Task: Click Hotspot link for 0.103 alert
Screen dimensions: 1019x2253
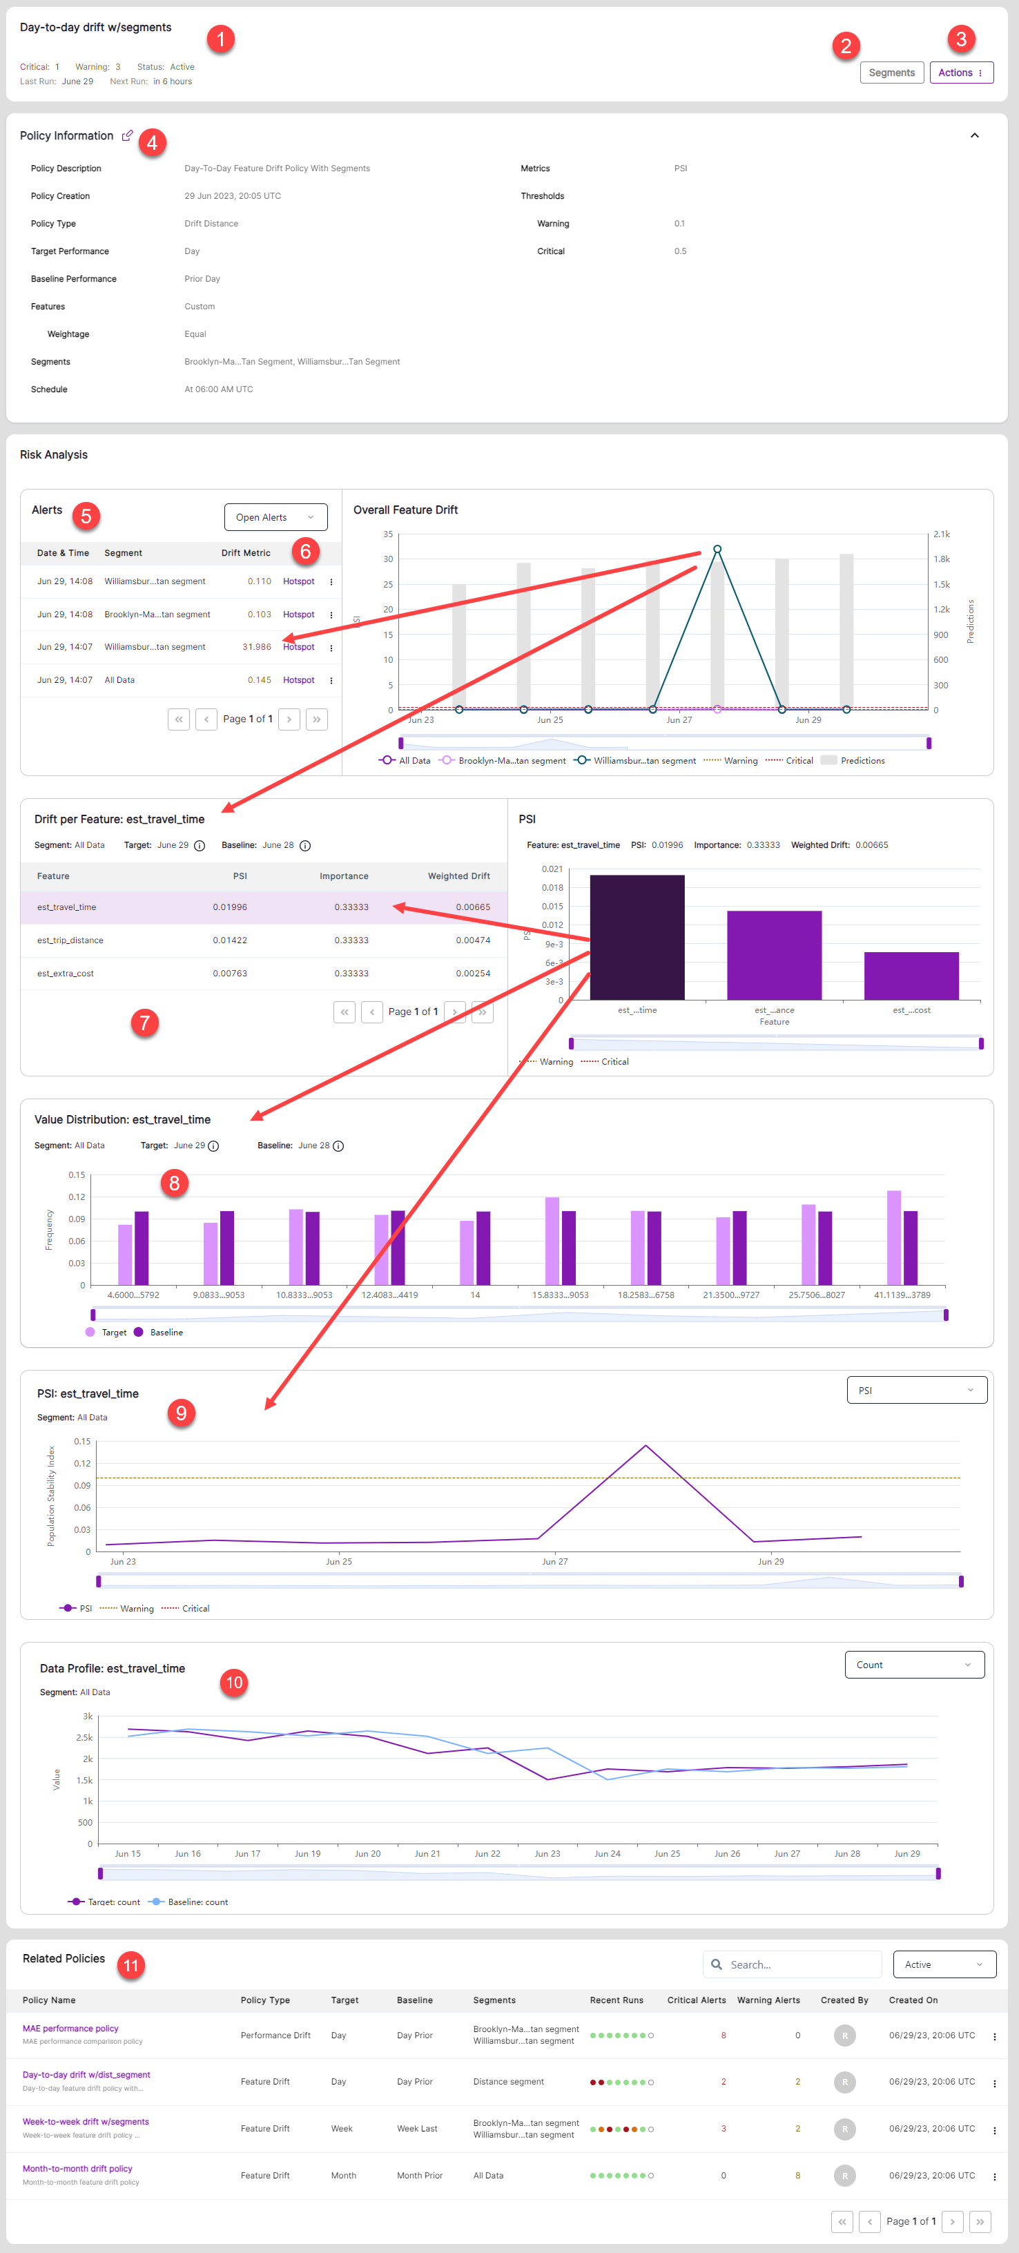Action: click(x=298, y=615)
